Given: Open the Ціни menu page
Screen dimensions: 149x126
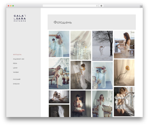Looking at the screenshot, I should point(15,68).
